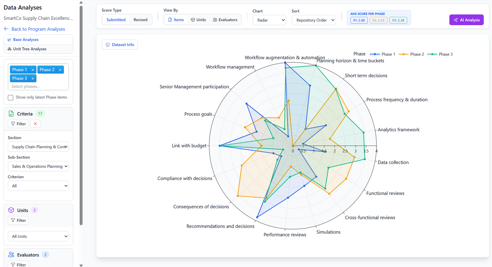The height and width of the screenshot is (267, 492).
Task: Click the Senior Management participation axis label
Action: 194,87
